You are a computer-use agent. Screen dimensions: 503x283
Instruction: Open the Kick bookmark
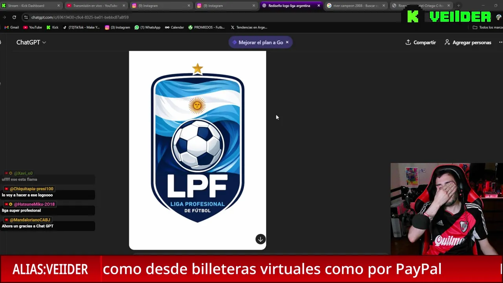[52, 28]
